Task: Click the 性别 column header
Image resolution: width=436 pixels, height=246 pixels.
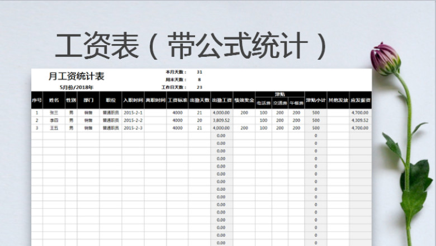Action: [71, 100]
